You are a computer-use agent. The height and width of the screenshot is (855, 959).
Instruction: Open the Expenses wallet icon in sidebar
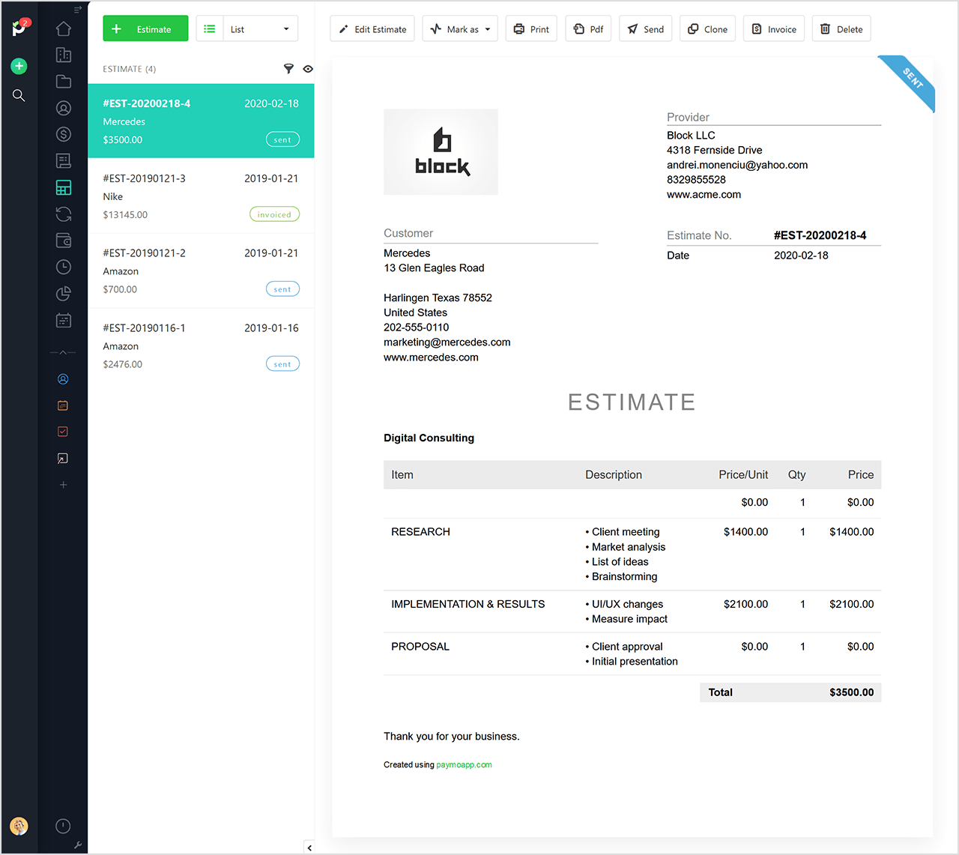pyautogui.click(x=64, y=240)
